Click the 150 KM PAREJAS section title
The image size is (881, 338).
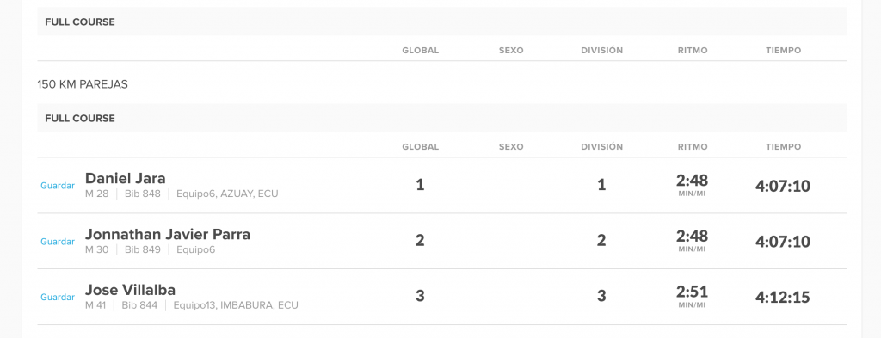point(83,84)
